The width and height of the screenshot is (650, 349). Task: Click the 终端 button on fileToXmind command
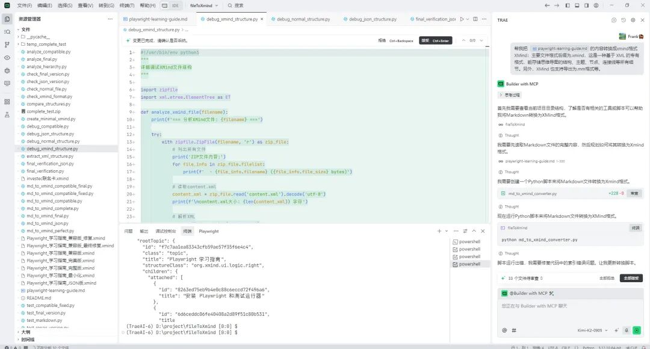click(636, 228)
